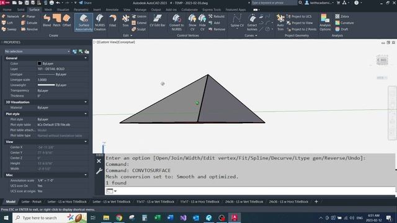
Task: Click the Rebuild control vertices tool
Action: tap(216, 17)
